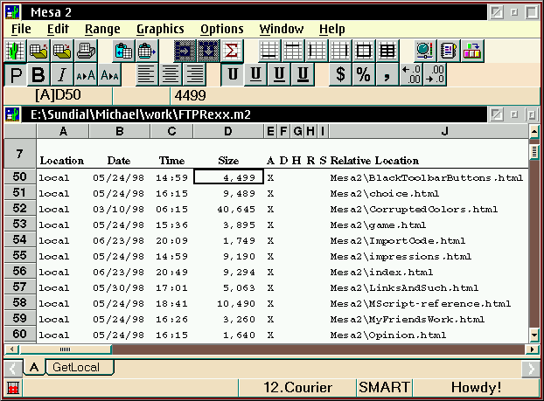
Task: Click the 12.Courier font status field
Action: tap(297, 387)
